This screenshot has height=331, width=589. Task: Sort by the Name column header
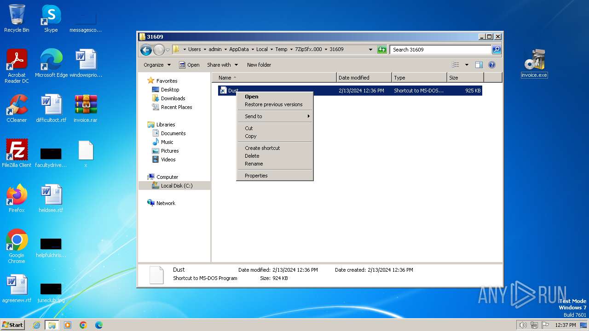click(274, 78)
